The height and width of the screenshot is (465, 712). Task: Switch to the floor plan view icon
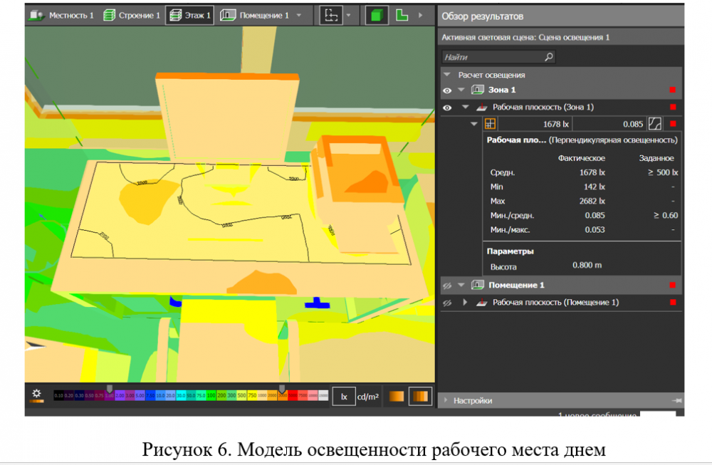(402, 15)
